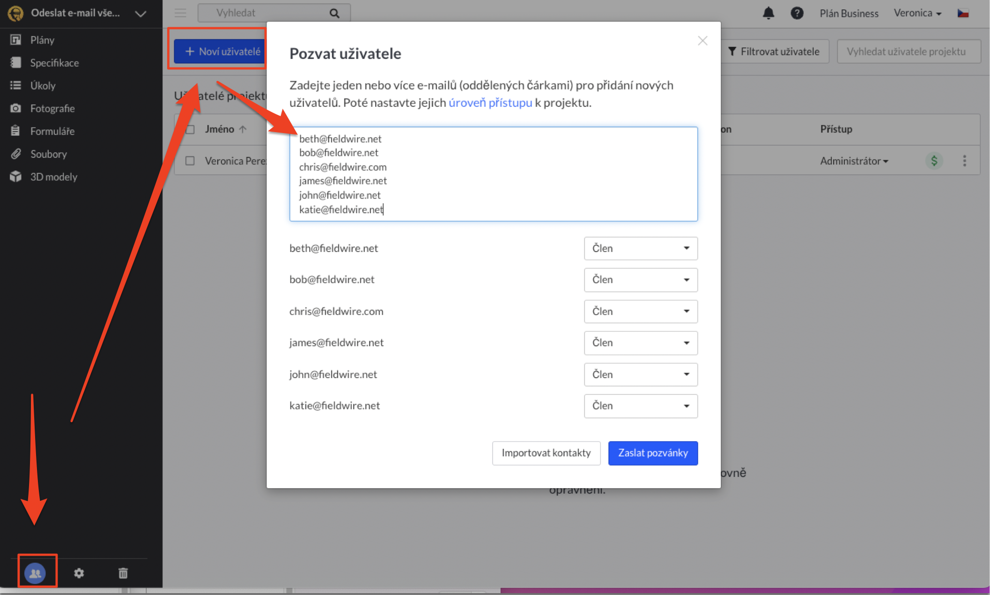Click the trash bin icon in sidebar
The height and width of the screenshot is (595, 990).
click(123, 573)
